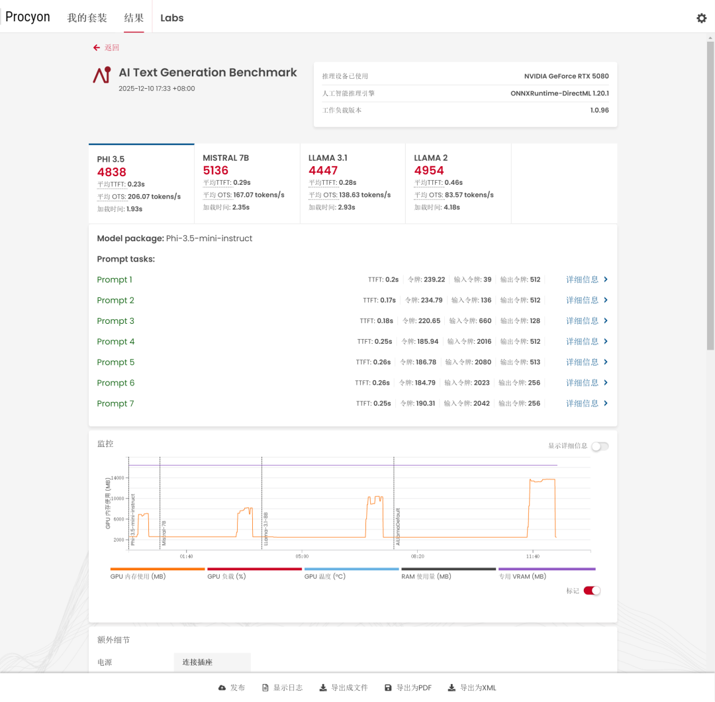Expand Prompt 7 详细信息 chevron
The height and width of the screenshot is (702, 715).
606,403
